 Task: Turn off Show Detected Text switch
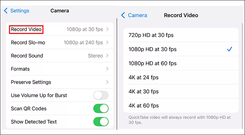tap(101, 122)
